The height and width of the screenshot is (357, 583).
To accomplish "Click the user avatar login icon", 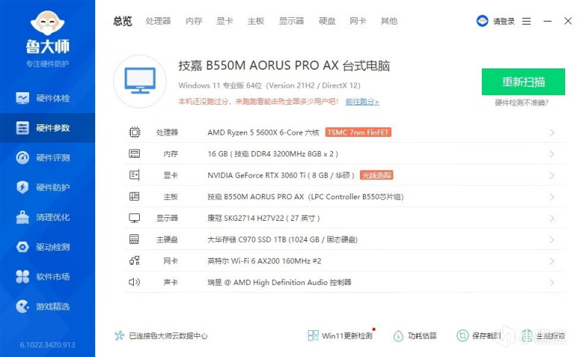I will point(482,21).
